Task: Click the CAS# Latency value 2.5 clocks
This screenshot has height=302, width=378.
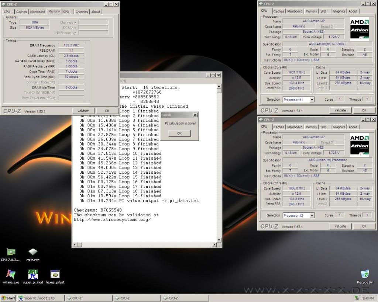Action: tap(71, 56)
